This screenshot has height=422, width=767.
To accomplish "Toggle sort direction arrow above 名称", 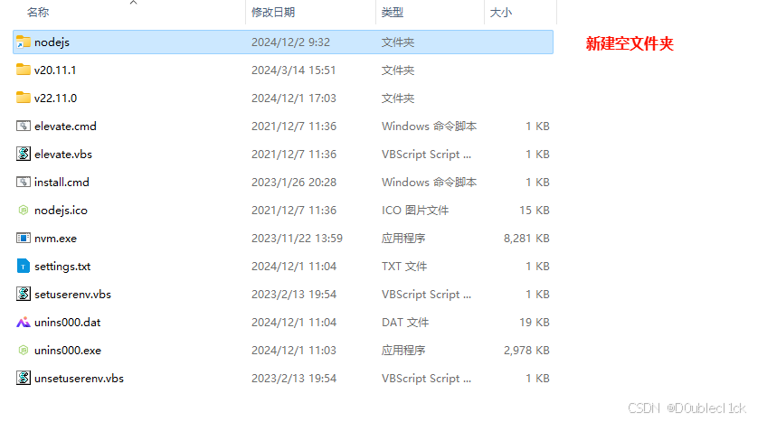I will [133, 3].
